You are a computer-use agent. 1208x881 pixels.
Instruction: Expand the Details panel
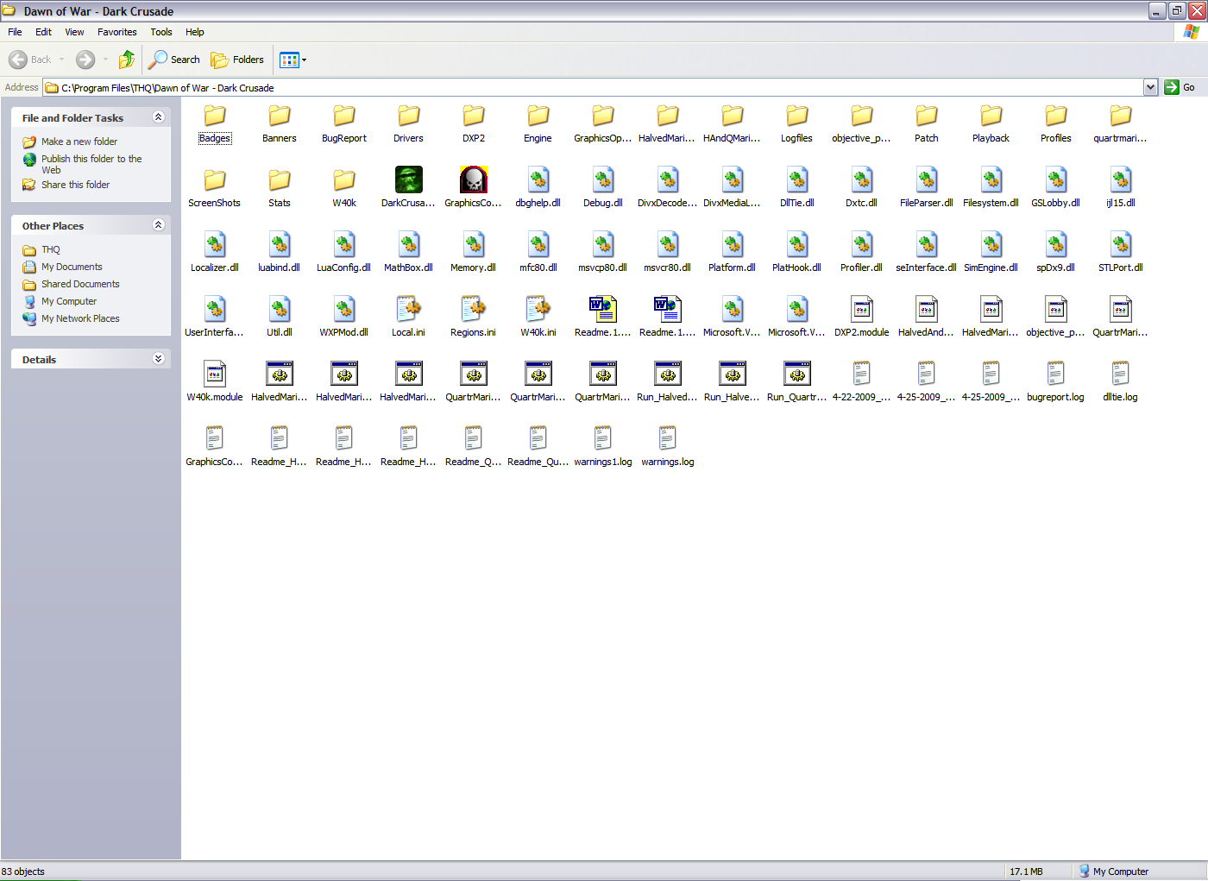(x=159, y=359)
